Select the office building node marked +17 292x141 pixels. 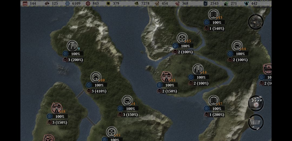213,101
